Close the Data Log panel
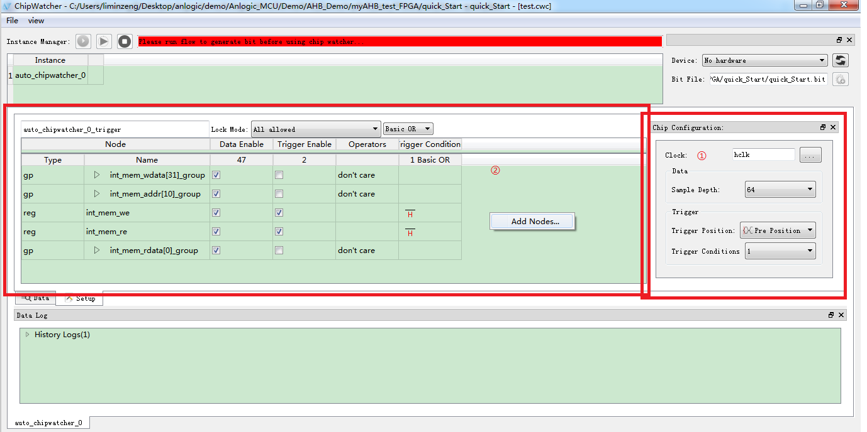 point(842,315)
